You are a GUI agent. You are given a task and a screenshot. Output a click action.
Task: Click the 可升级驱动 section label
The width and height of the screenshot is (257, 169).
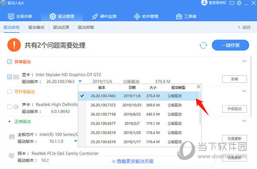click(x=25, y=92)
